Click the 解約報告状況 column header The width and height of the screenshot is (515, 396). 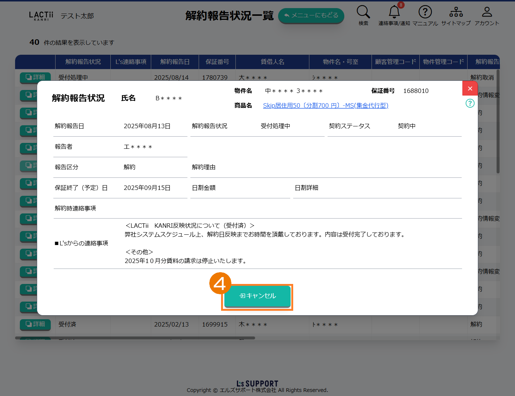83,62
